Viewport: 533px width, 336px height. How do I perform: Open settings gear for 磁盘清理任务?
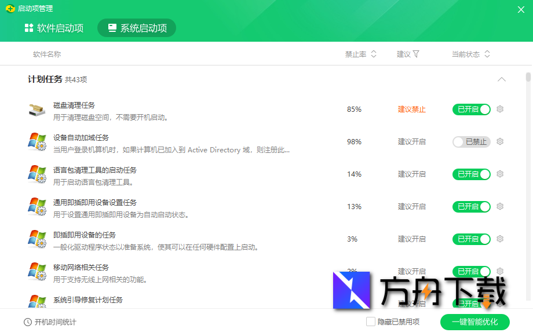coord(499,109)
